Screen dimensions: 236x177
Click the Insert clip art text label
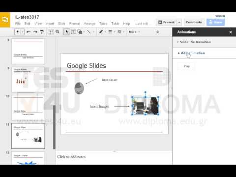point(110,80)
